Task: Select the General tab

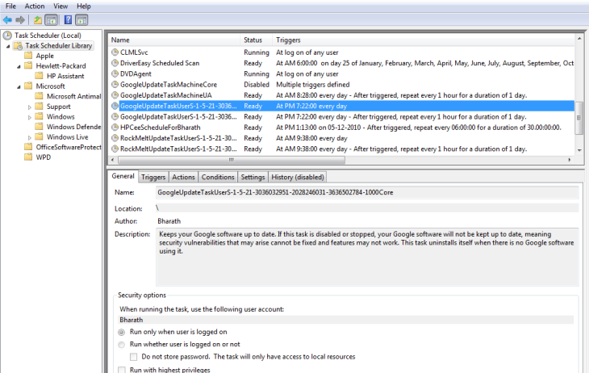Action: point(123,176)
